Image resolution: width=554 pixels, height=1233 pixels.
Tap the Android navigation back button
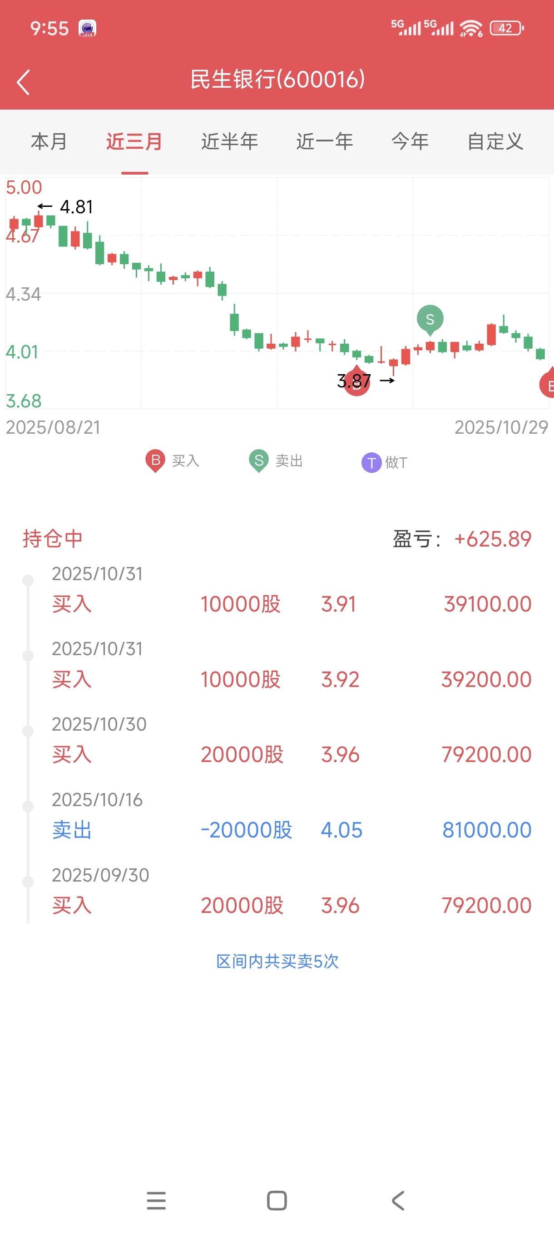click(398, 1200)
